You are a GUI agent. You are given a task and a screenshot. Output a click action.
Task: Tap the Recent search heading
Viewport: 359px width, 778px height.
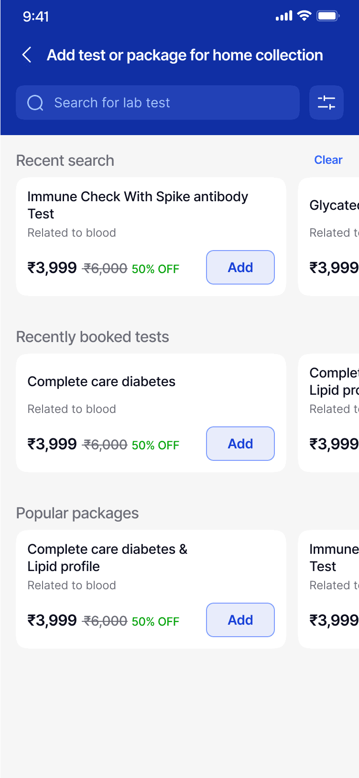coord(65,160)
